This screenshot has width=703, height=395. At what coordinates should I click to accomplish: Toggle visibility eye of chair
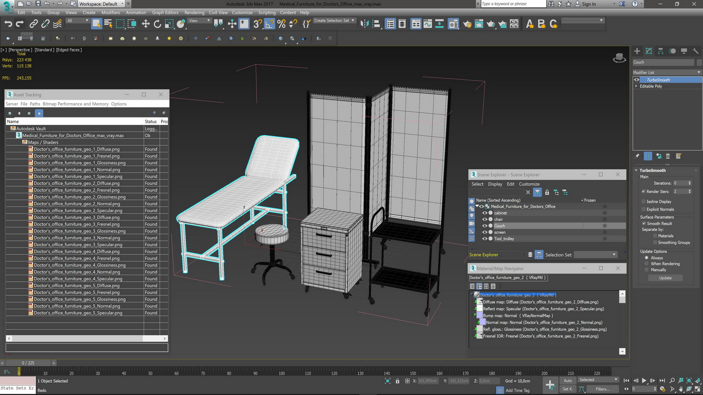(484, 219)
